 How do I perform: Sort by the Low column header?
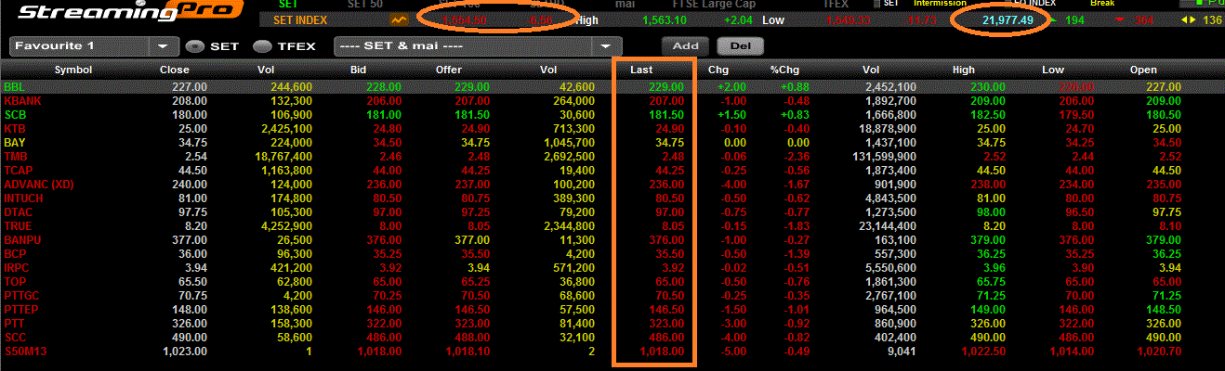click(1053, 70)
